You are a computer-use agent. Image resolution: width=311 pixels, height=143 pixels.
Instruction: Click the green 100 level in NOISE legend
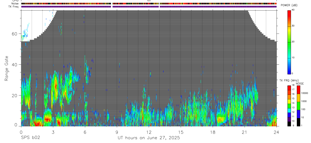click(298, 106)
